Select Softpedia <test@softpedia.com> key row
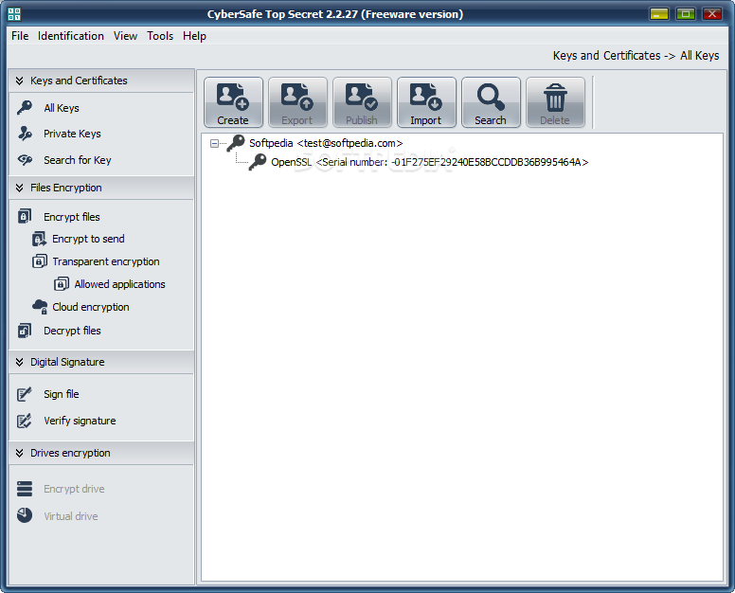The image size is (735, 593). (x=326, y=143)
